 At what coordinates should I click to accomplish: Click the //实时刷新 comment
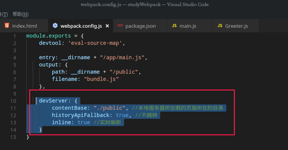point(107,122)
